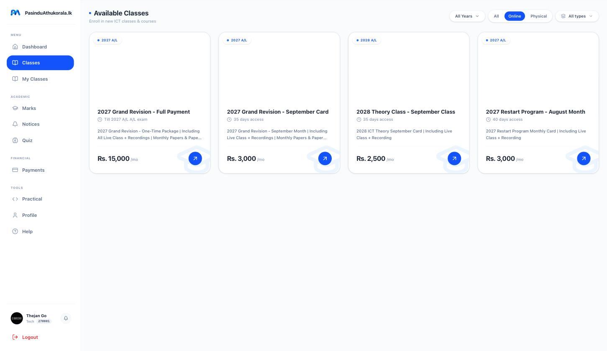
Task: Click the Dashboard home icon
Action: pos(15,47)
